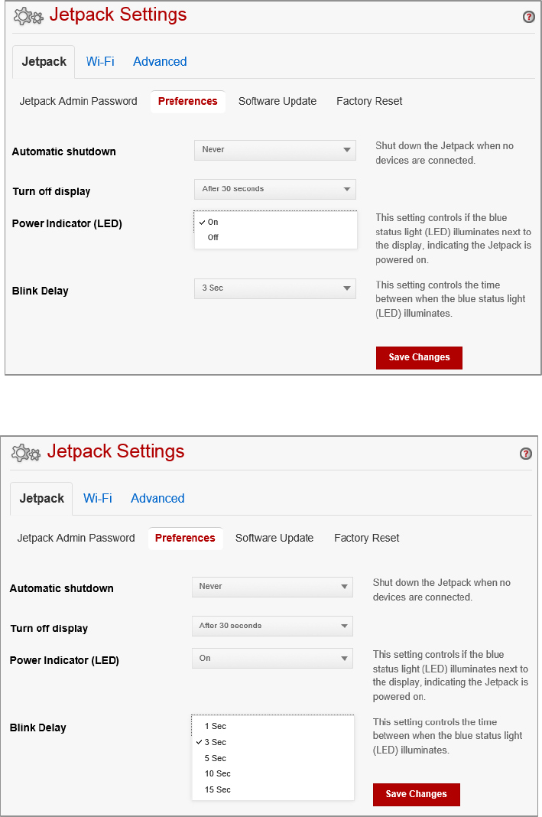542x817 pixels.
Task: Open Factory Reset in the upper panel
Action: click(x=369, y=101)
